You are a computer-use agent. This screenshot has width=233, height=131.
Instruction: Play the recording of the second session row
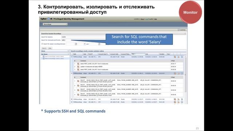click(175, 74)
